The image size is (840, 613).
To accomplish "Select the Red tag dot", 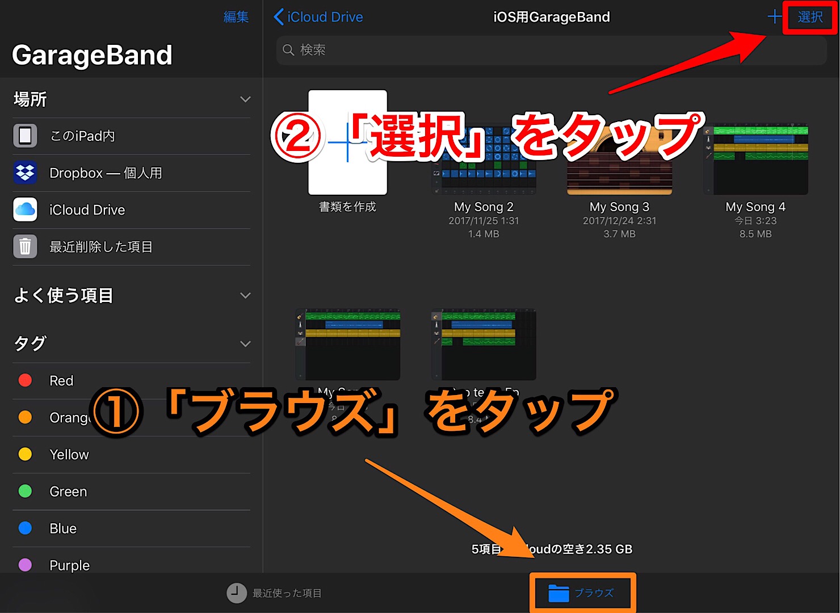I will pos(25,380).
